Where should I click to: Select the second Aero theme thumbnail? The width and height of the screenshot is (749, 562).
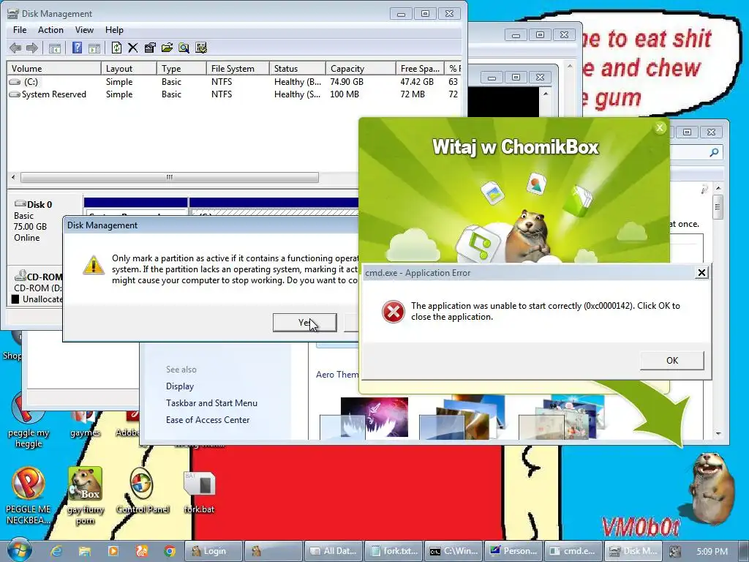click(462, 418)
